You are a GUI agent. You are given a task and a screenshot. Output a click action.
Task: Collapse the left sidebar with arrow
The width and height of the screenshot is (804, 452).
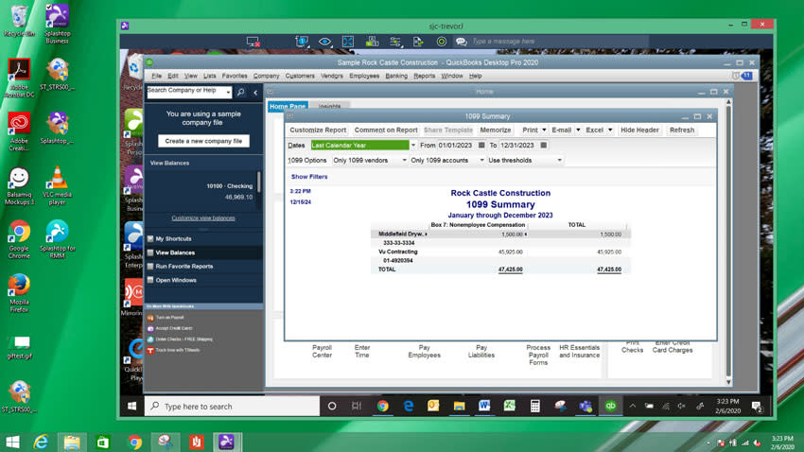coord(255,93)
